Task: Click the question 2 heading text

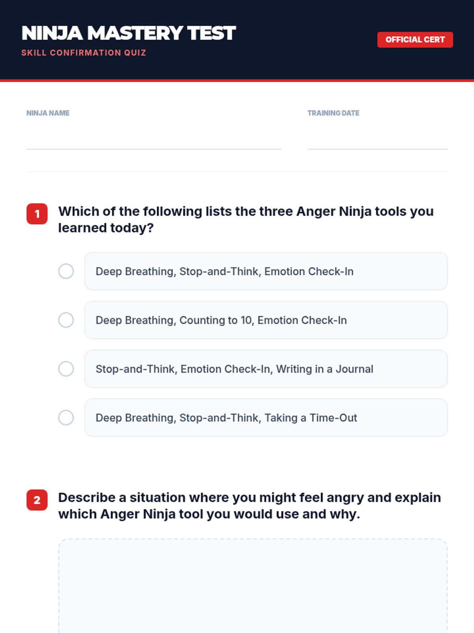Action: [250, 506]
